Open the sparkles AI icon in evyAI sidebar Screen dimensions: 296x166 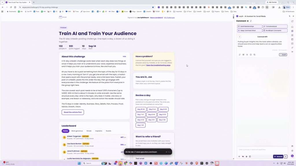click(x=292, y=52)
